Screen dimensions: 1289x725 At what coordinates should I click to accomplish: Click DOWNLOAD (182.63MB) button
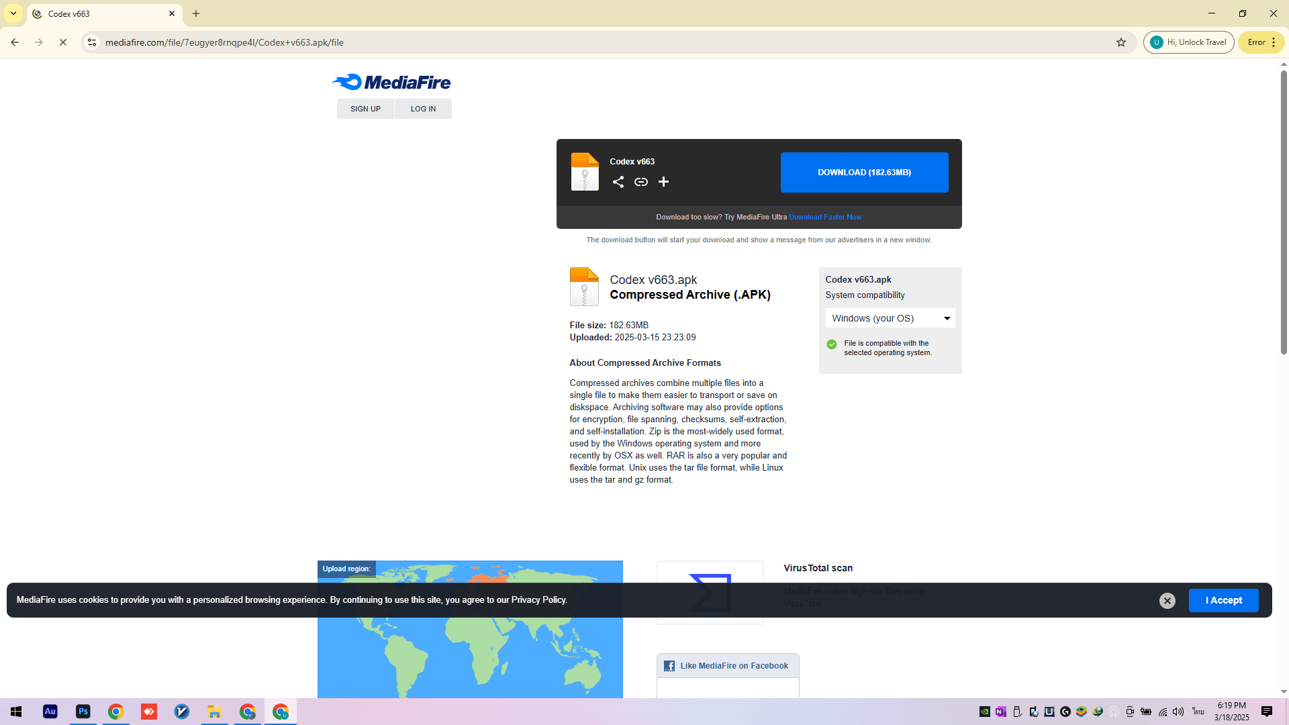[x=864, y=173]
